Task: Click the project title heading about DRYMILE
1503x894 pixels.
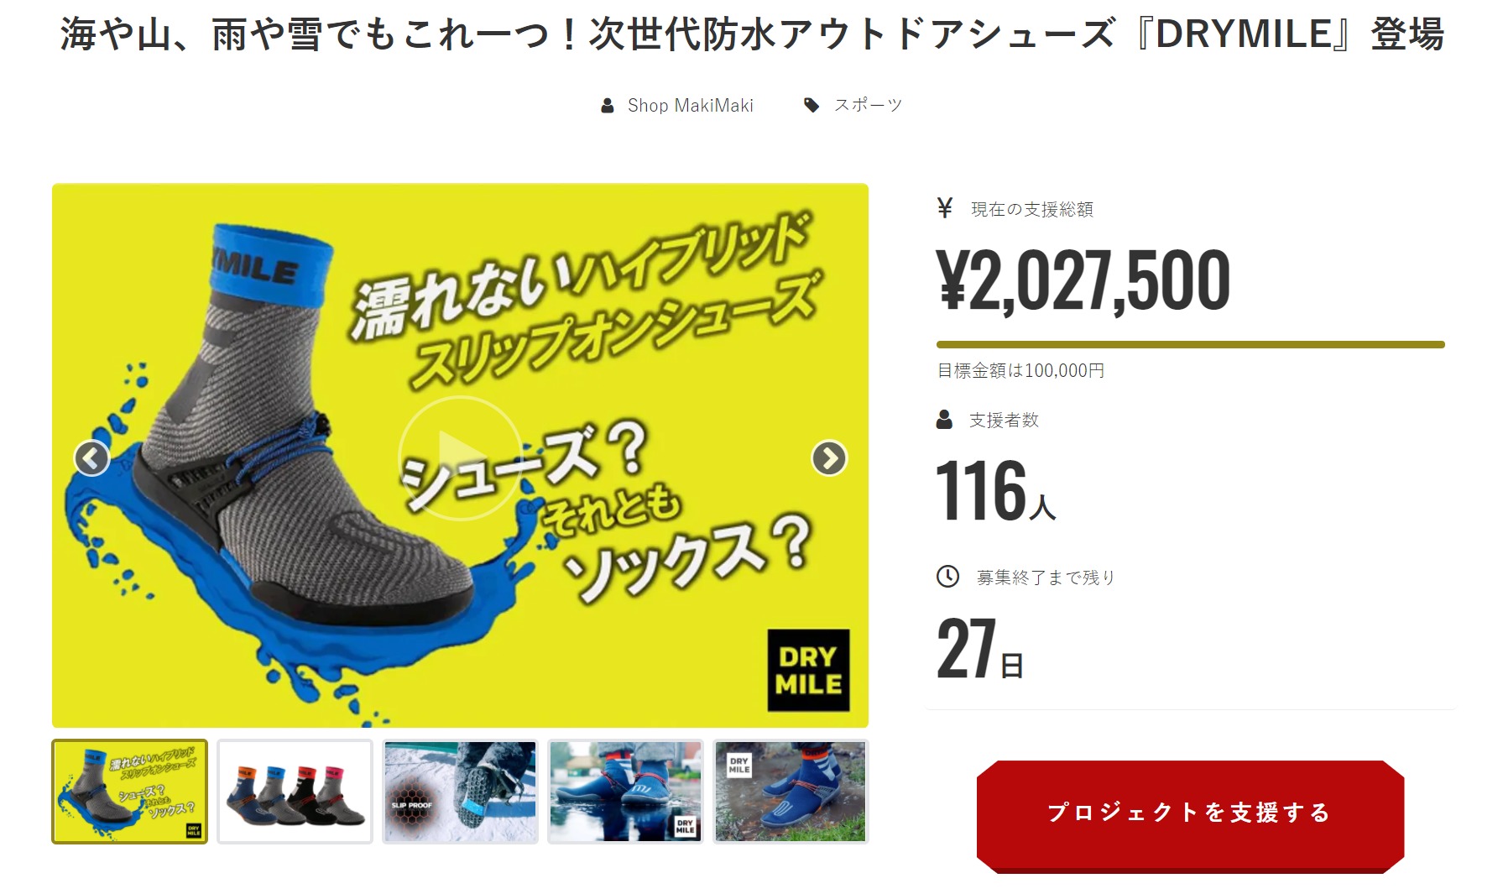Action: [x=752, y=35]
